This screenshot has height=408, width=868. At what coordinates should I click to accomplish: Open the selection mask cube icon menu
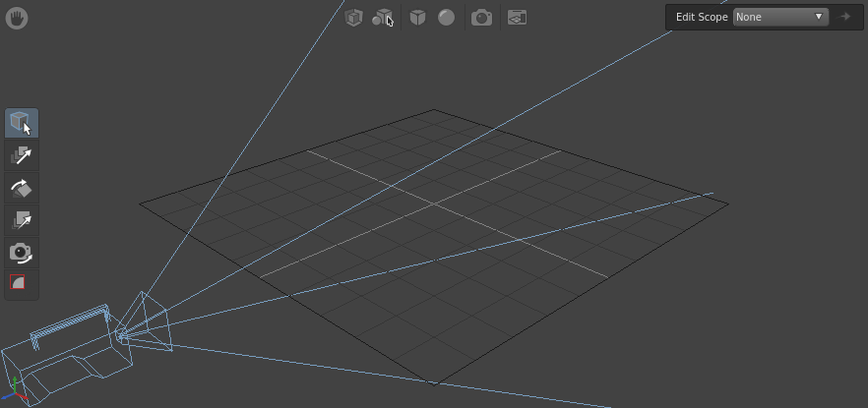click(353, 18)
